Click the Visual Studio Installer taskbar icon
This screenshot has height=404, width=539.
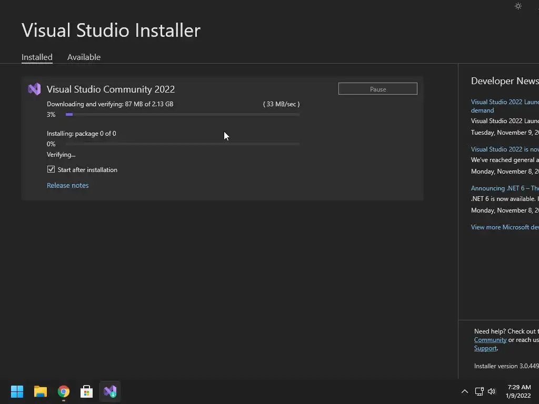(x=110, y=391)
